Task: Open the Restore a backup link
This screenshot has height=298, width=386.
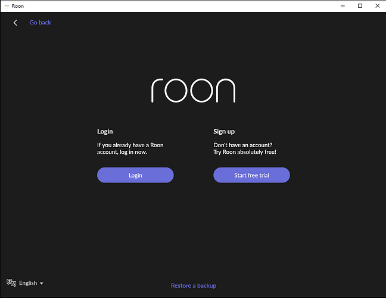Action: (194, 285)
